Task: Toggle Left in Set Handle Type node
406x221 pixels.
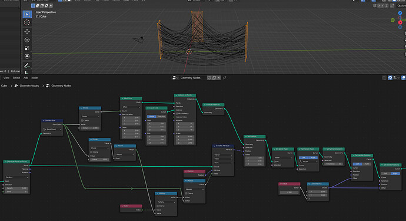Action: click(x=304, y=157)
